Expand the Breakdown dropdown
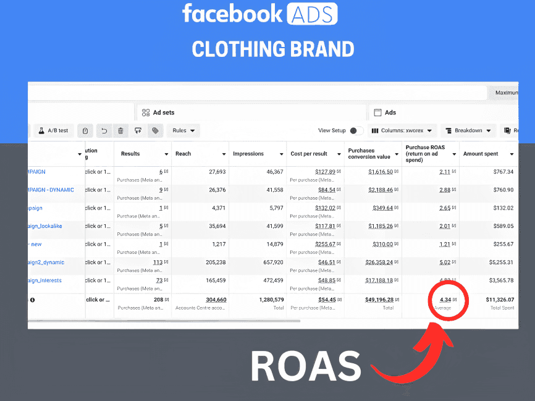 pos(468,130)
